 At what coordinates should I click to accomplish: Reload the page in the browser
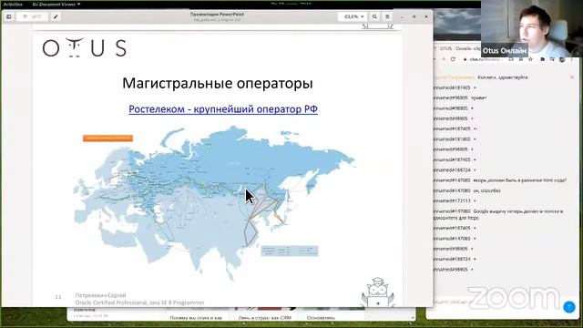[x=453, y=59]
